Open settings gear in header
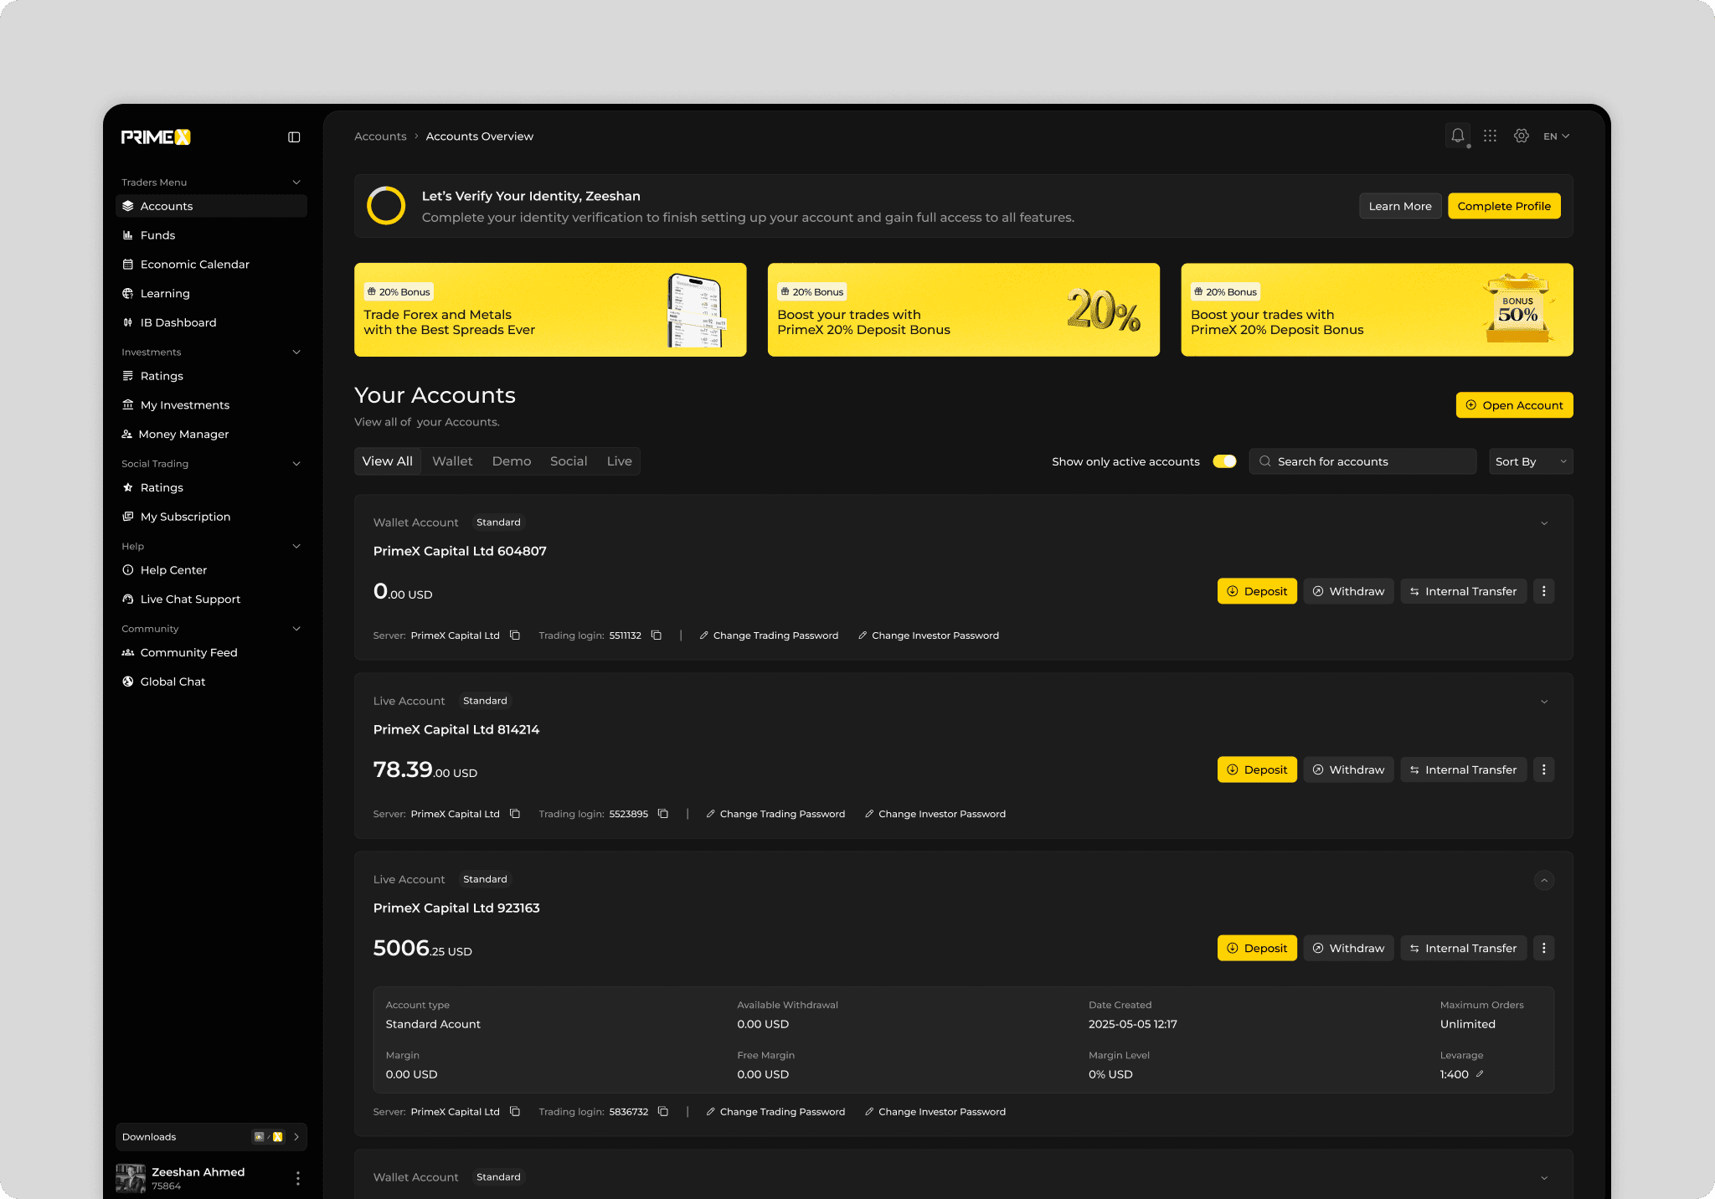This screenshot has width=1715, height=1199. 1522,136
